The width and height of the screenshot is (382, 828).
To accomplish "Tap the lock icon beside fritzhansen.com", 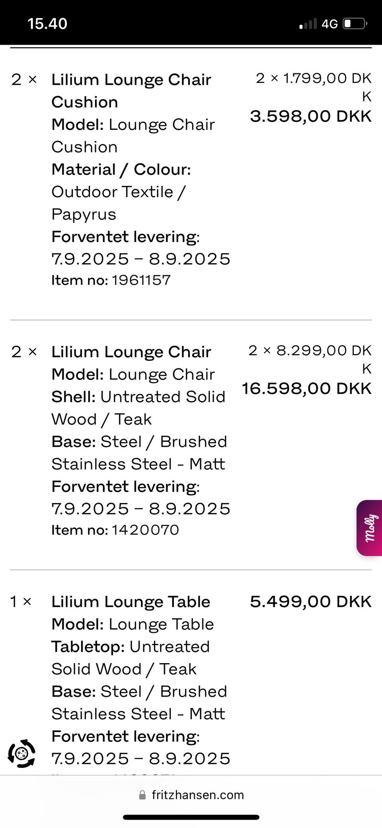I will (142, 795).
